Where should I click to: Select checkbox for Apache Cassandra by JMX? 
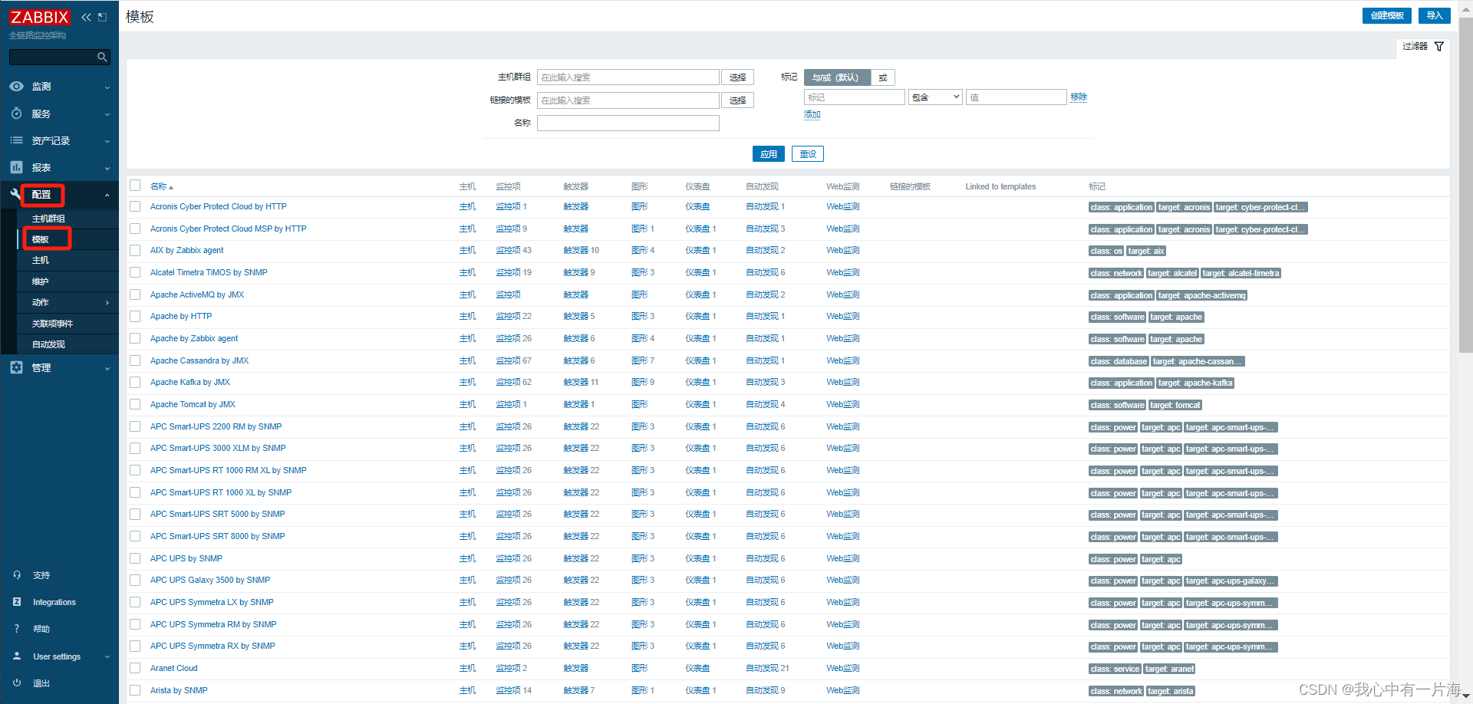135,360
